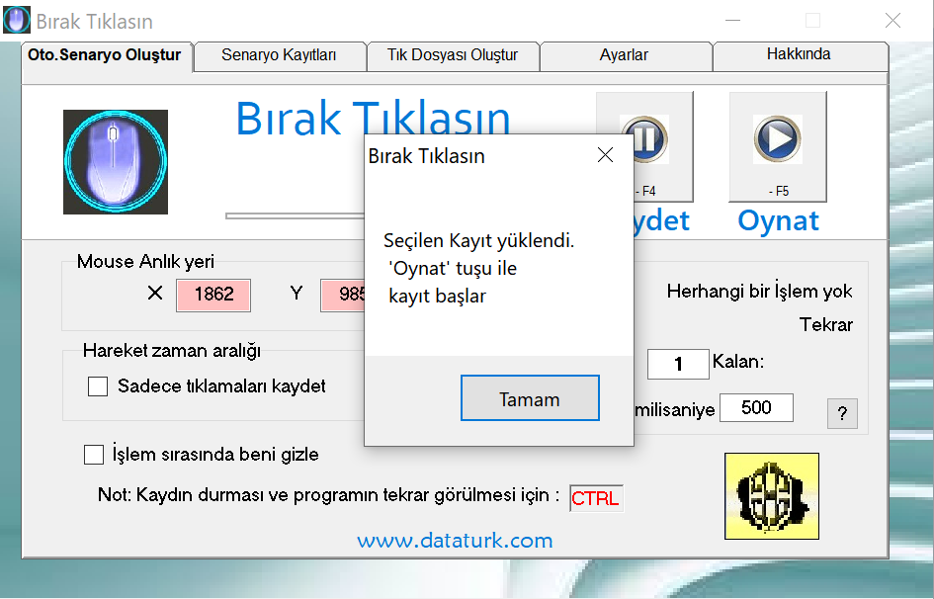Click the mouse Y coordinate field
934x599 pixels.
click(343, 295)
